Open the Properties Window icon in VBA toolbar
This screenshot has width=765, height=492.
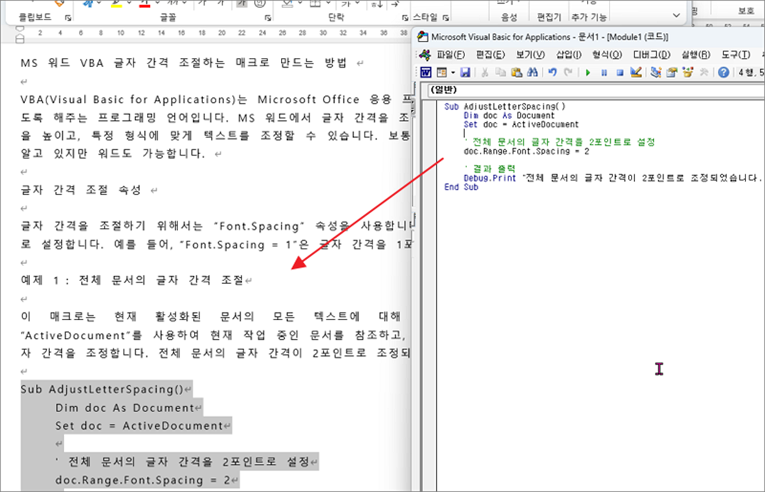[671, 72]
